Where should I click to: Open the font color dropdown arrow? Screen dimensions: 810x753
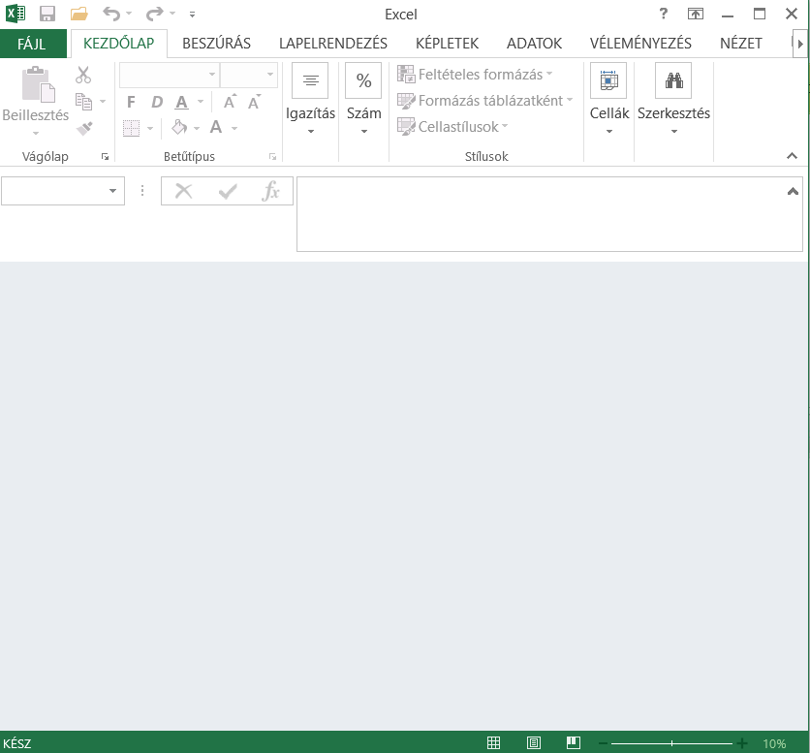[x=234, y=128]
